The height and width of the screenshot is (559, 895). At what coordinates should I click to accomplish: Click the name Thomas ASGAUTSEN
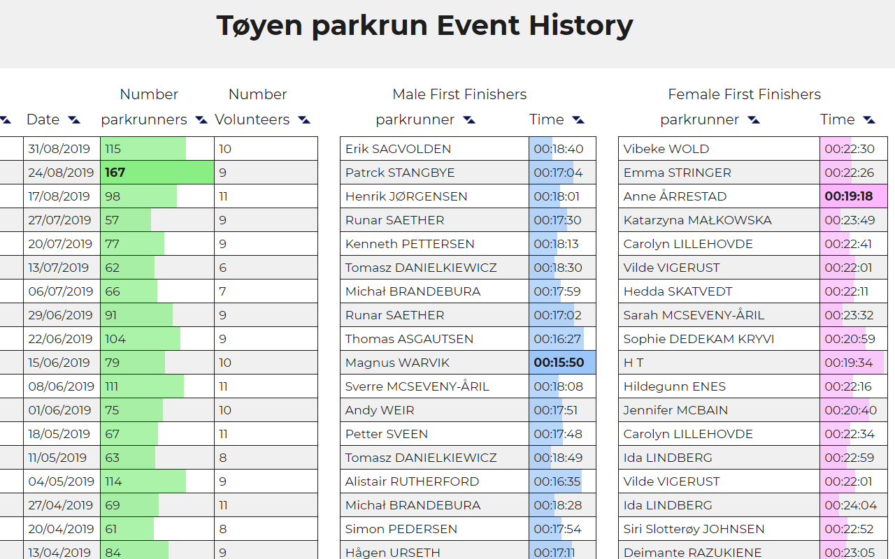[409, 339]
